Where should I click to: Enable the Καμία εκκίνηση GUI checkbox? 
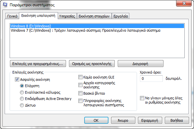pos(80,77)
